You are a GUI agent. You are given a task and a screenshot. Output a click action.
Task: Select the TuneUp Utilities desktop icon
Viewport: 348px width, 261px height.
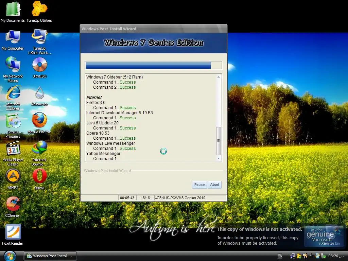point(39,12)
